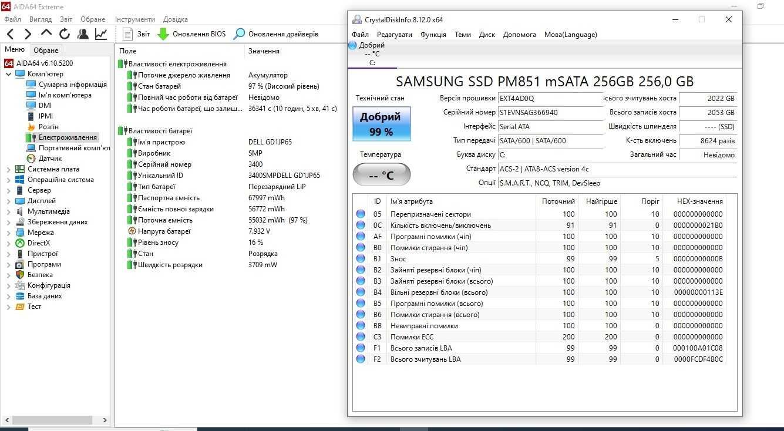Click the AIDA64 refresh icon
Screen dimensions: 784x431
pyautogui.click(x=65, y=34)
